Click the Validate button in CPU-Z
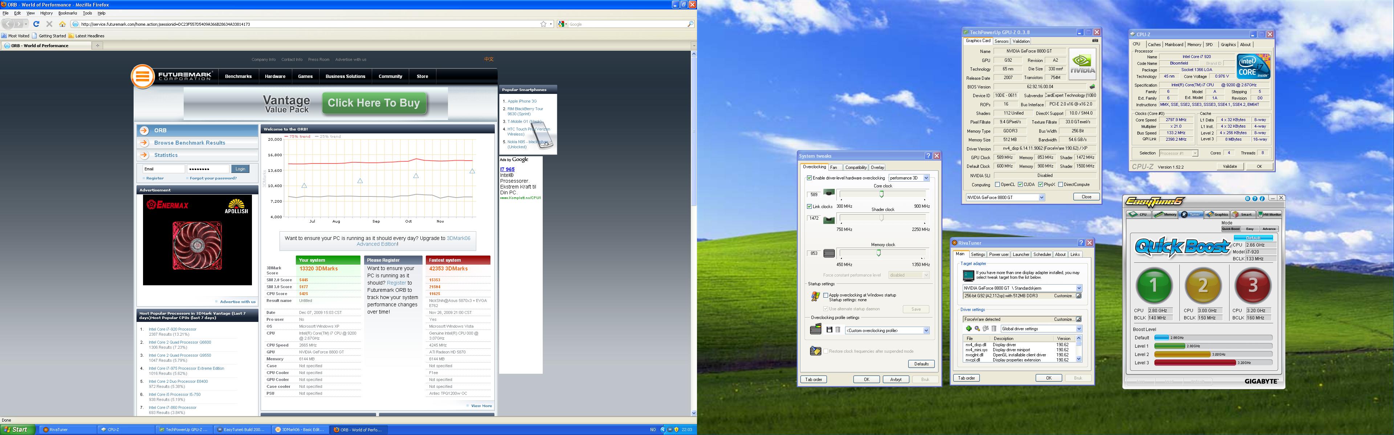 click(x=1230, y=166)
